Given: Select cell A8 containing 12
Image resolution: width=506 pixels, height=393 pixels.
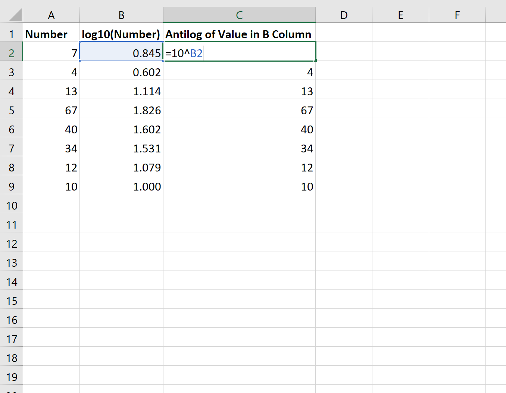Looking at the screenshot, I should pyautogui.click(x=51, y=167).
